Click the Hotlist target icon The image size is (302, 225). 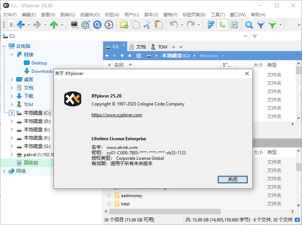tap(86, 25)
